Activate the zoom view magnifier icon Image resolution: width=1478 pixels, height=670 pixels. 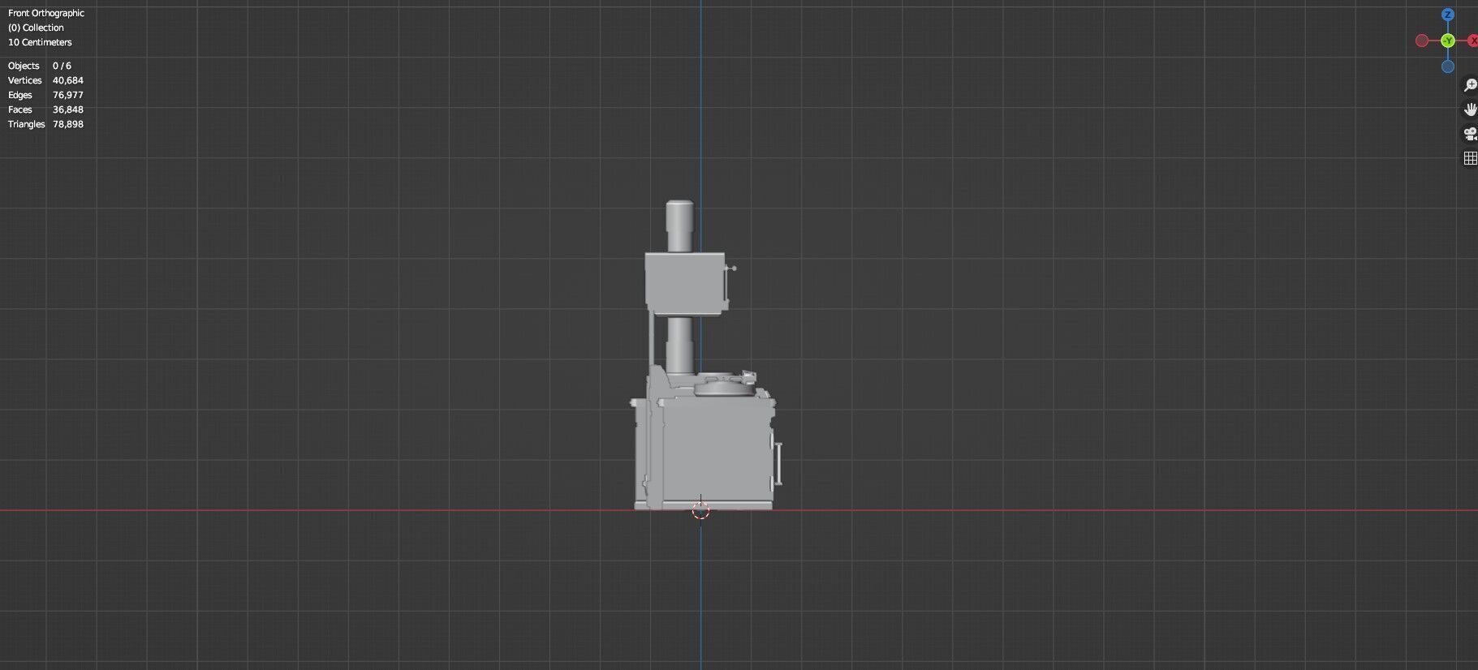pyautogui.click(x=1470, y=85)
